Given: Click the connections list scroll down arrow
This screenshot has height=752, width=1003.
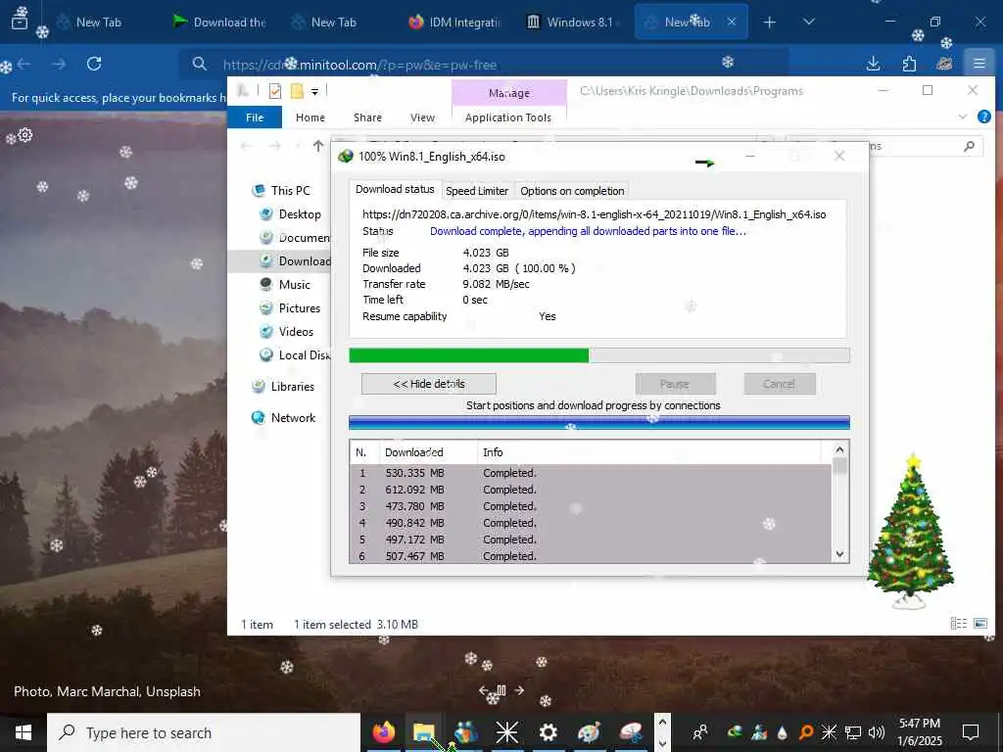Looking at the screenshot, I should click(x=839, y=554).
